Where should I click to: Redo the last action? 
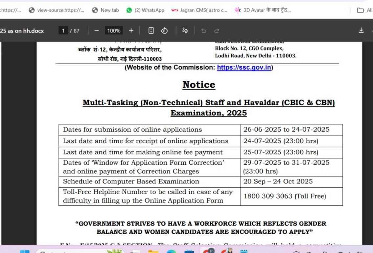pos(217,31)
